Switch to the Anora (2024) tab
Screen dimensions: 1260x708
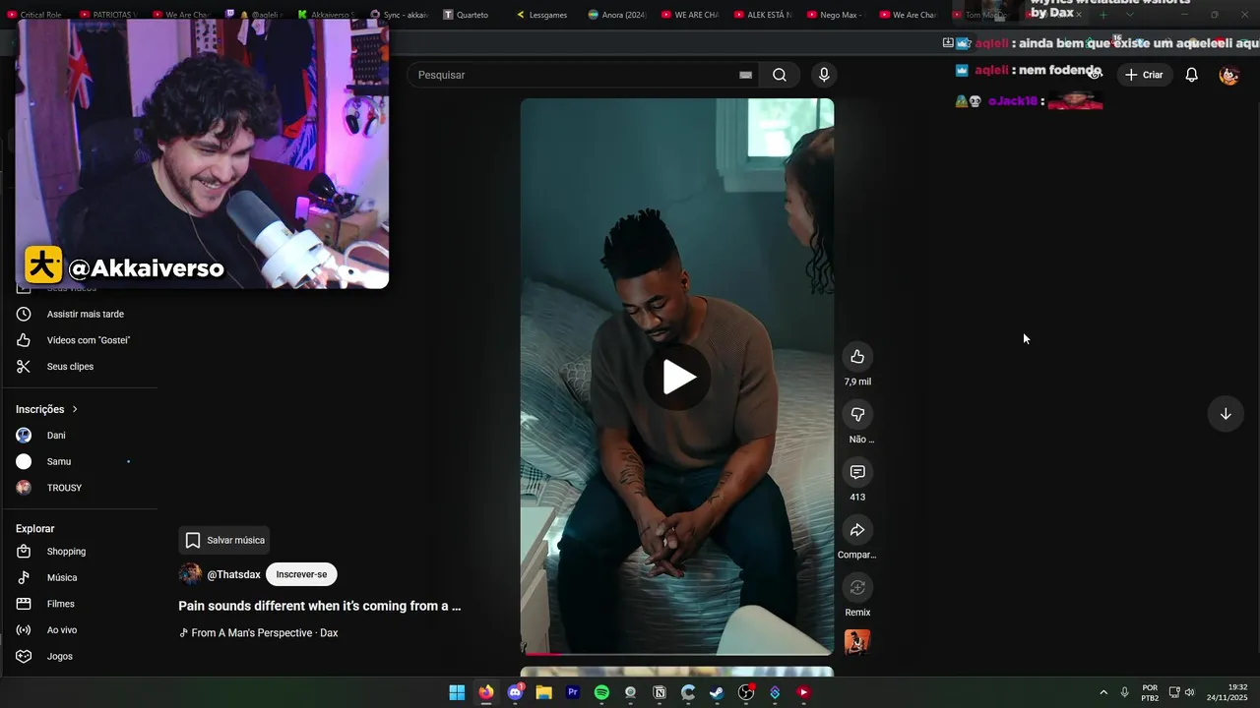pos(617,15)
